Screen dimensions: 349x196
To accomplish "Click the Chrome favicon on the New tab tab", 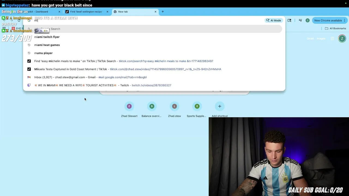I will pos(115,12).
